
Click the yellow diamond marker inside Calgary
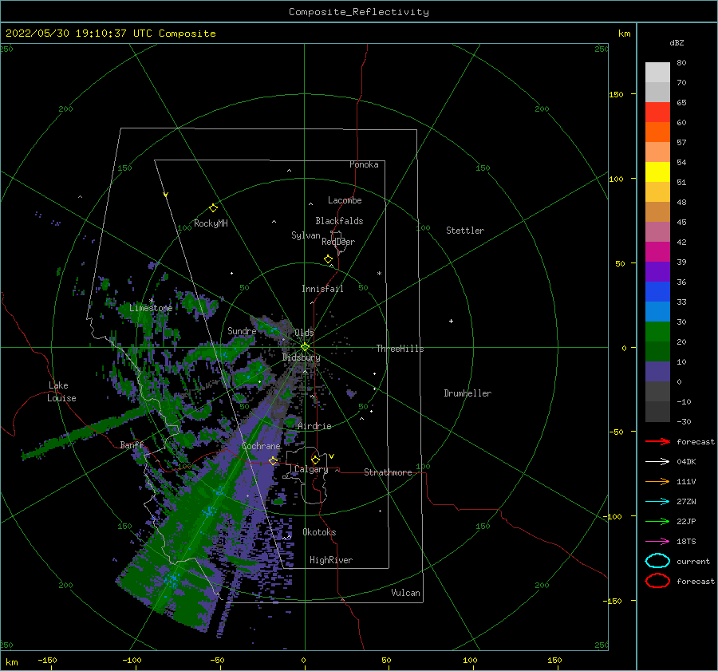[x=315, y=460]
